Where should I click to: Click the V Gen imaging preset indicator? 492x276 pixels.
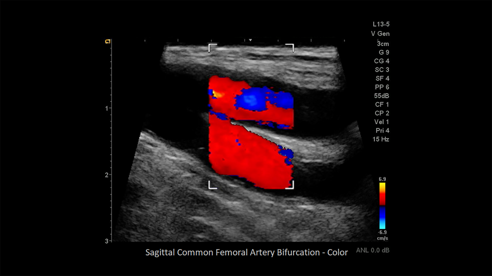381,34
